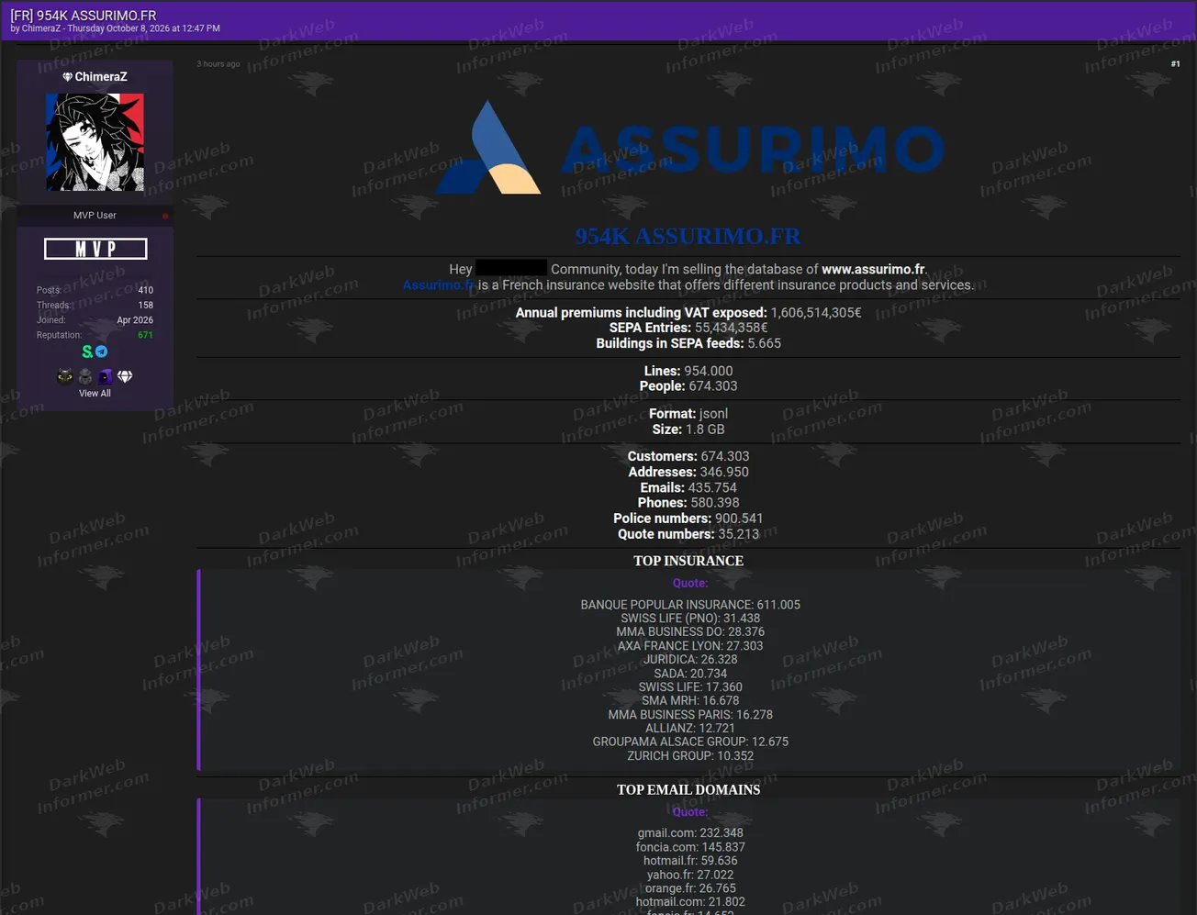Click the diamond icon beside ChimeraZ username
The image size is (1197, 915).
tap(67, 77)
